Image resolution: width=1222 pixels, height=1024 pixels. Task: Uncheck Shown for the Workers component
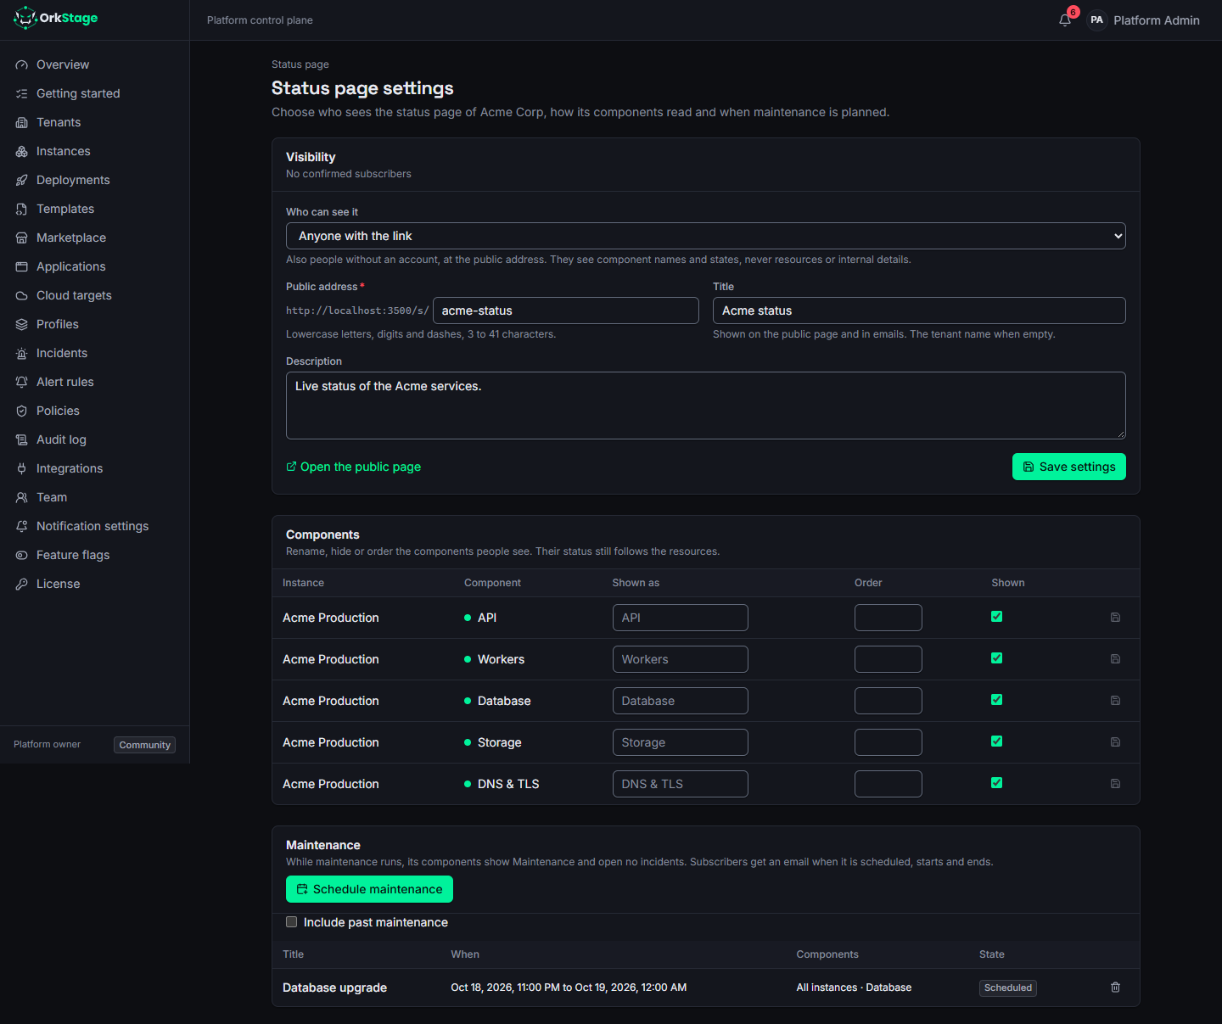pos(997,658)
